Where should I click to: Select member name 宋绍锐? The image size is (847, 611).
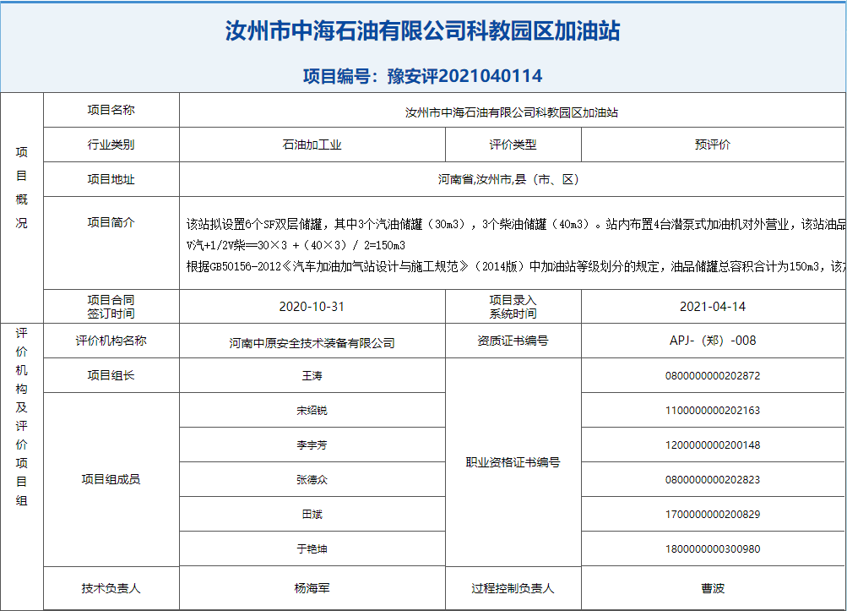[x=312, y=411]
